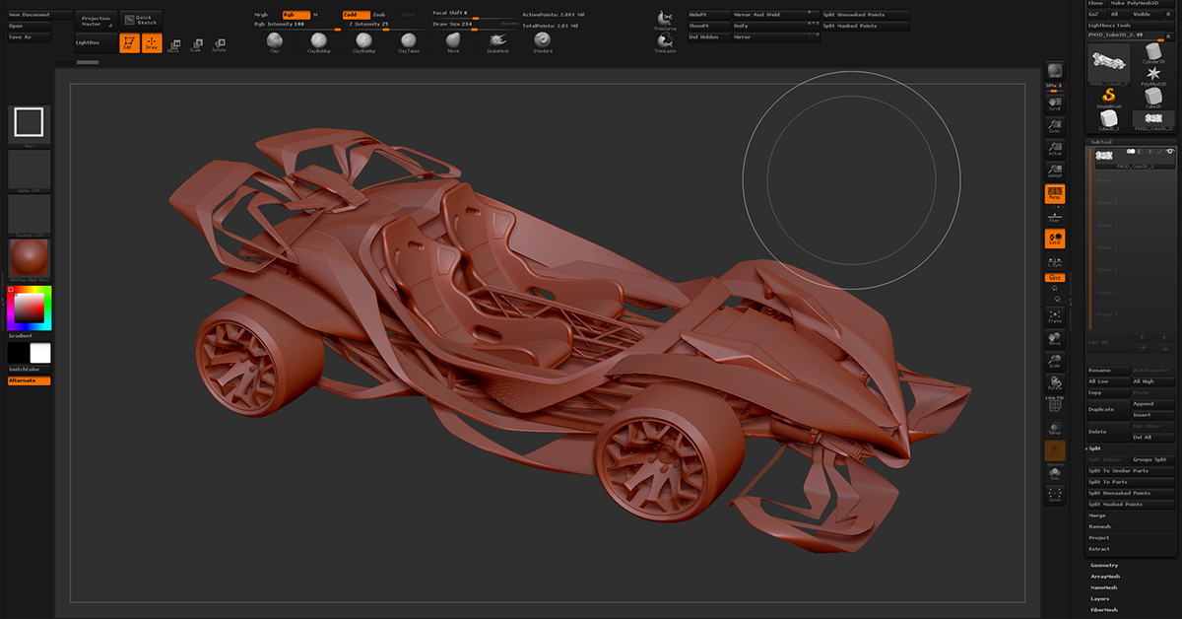Viewport: 1182px width, 619px height.
Task: Select the SimpleBrush tool
Action: pos(1109,97)
